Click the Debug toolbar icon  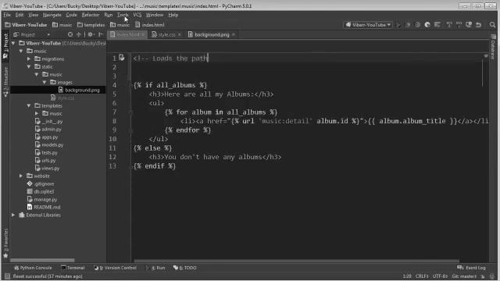tap(408, 24)
